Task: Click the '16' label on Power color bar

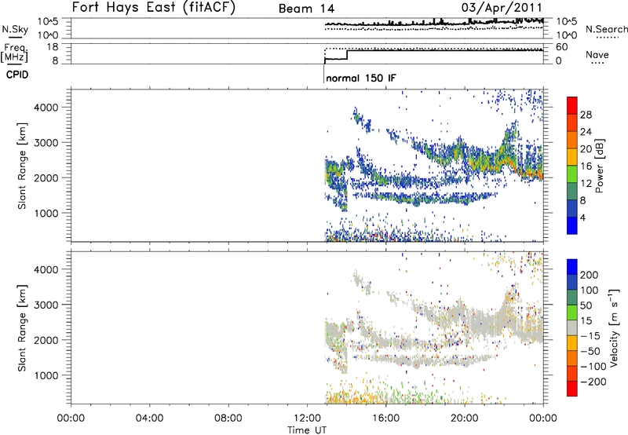Action: pyautogui.click(x=586, y=166)
